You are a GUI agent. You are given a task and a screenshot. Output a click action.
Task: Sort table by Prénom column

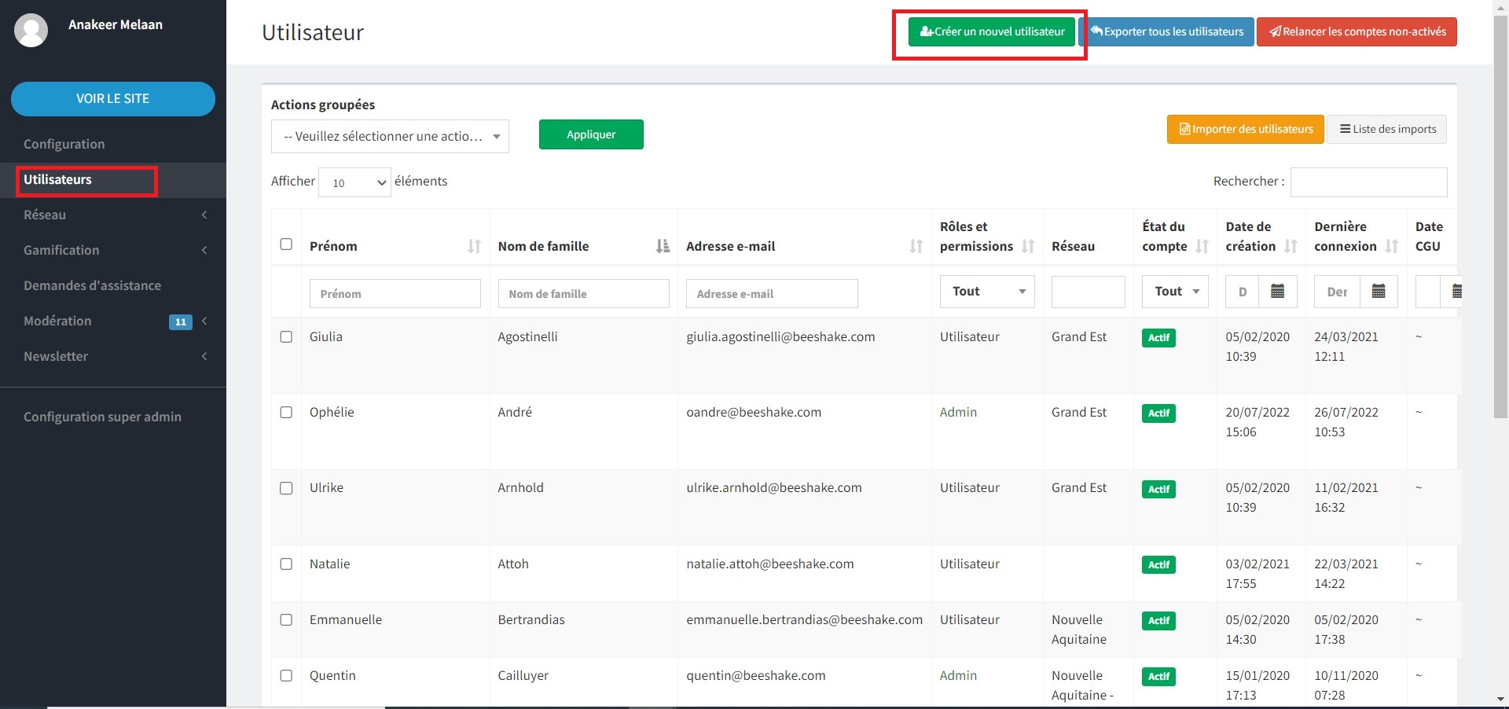(x=474, y=246)
